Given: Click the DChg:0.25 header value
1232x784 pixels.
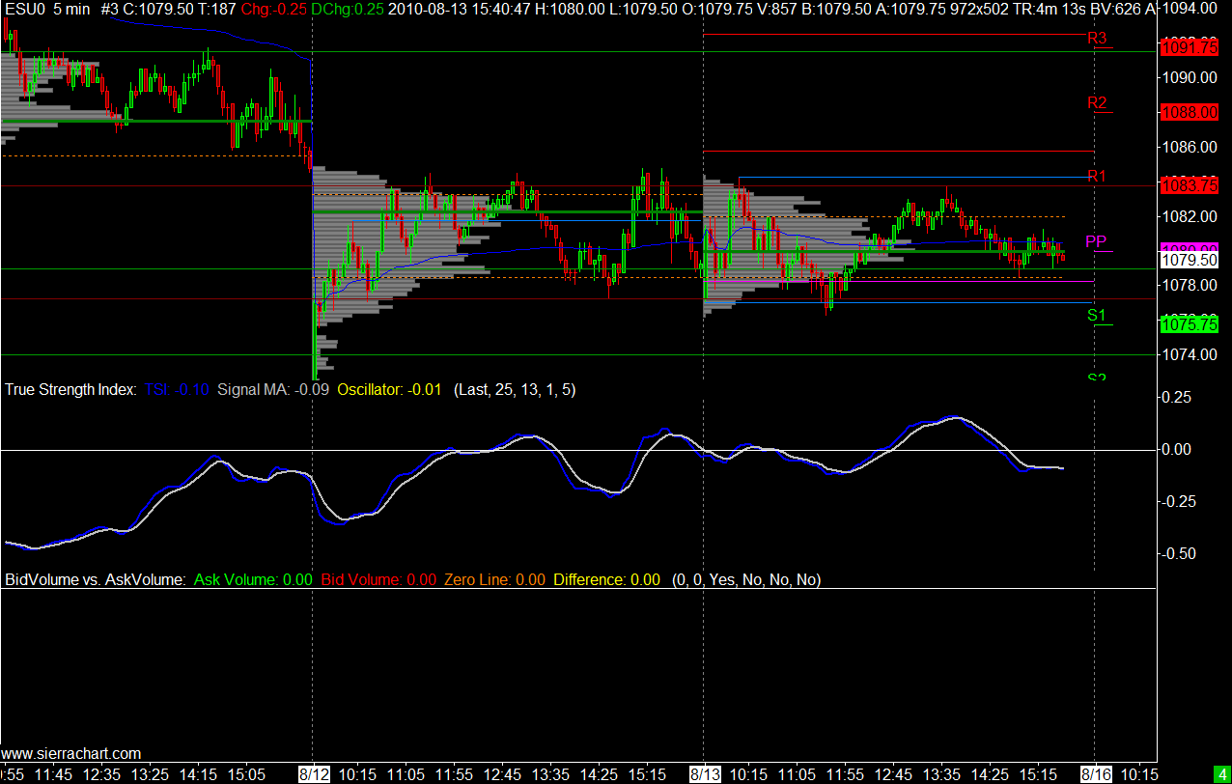Looking at the screenshot, I should click(x=346, y=10).
